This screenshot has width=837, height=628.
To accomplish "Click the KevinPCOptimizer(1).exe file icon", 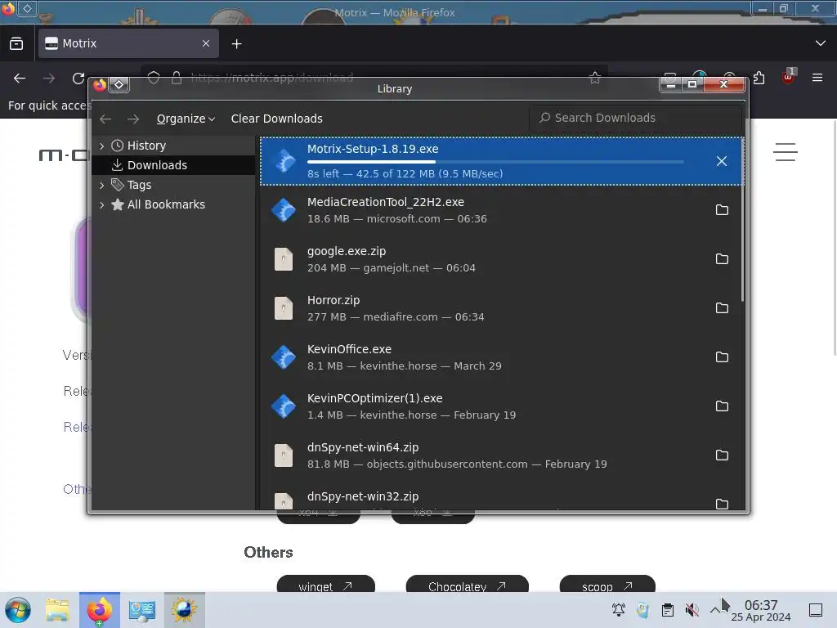I will [x=284, y=406].
